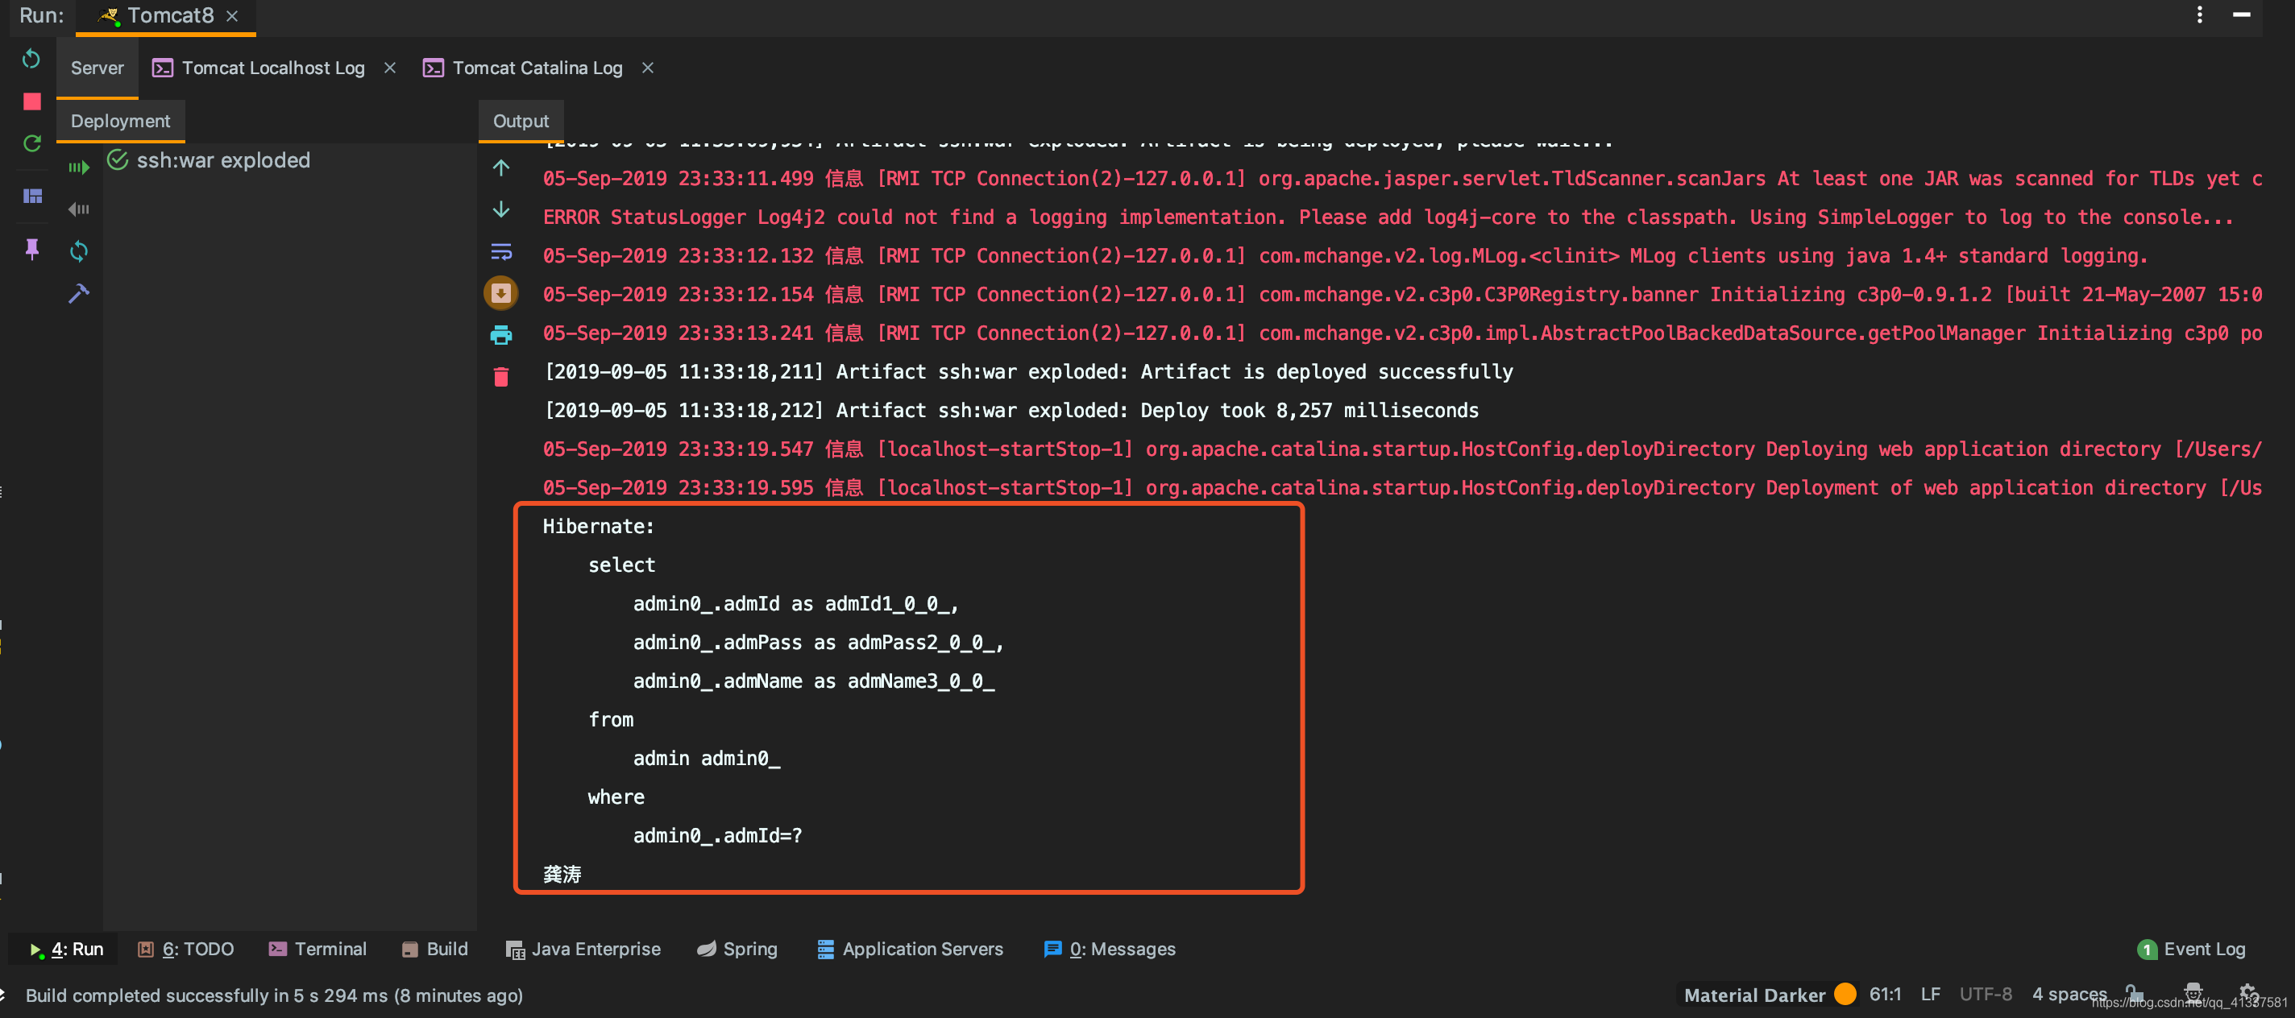Viewport: 2295px width, 1018px height.
Task: Open the Terminal tool window
Action: click(x=318, y=950)
